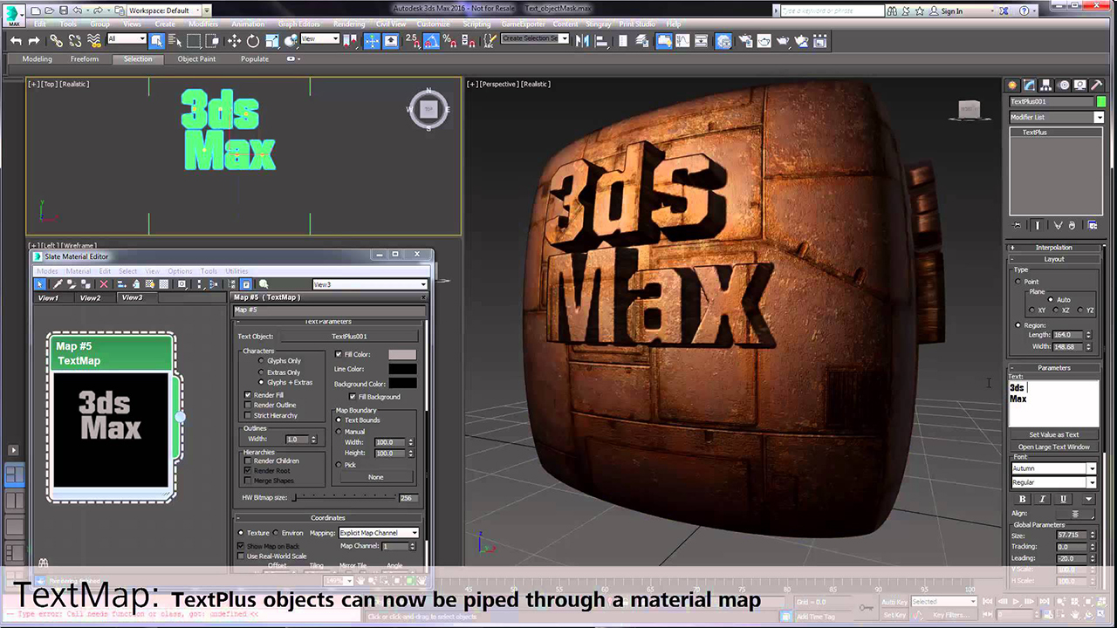Open the Explicit Map Channel mapping dropdown
The image size is (1117, 628).
[x=379, y=533]
